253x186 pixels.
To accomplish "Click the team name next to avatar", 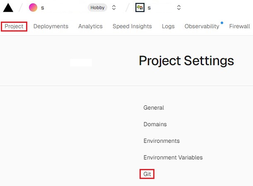I will point(43,7).
